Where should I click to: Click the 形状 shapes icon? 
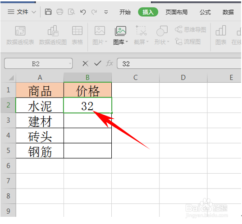[x=162, y=31]
